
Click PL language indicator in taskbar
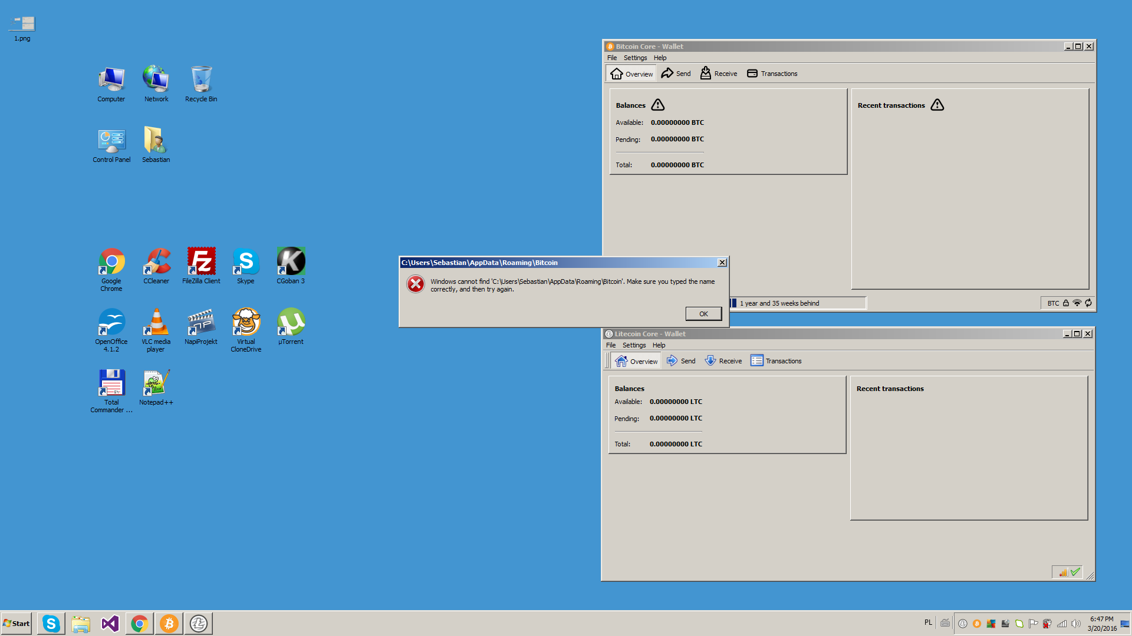pos(929,622)
